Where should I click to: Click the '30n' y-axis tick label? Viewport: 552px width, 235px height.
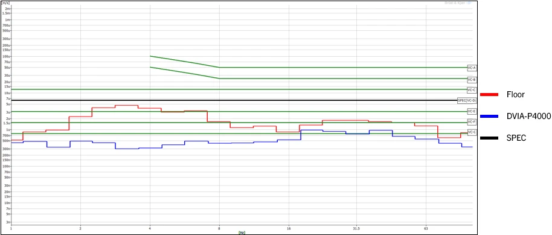coord(8,185)
